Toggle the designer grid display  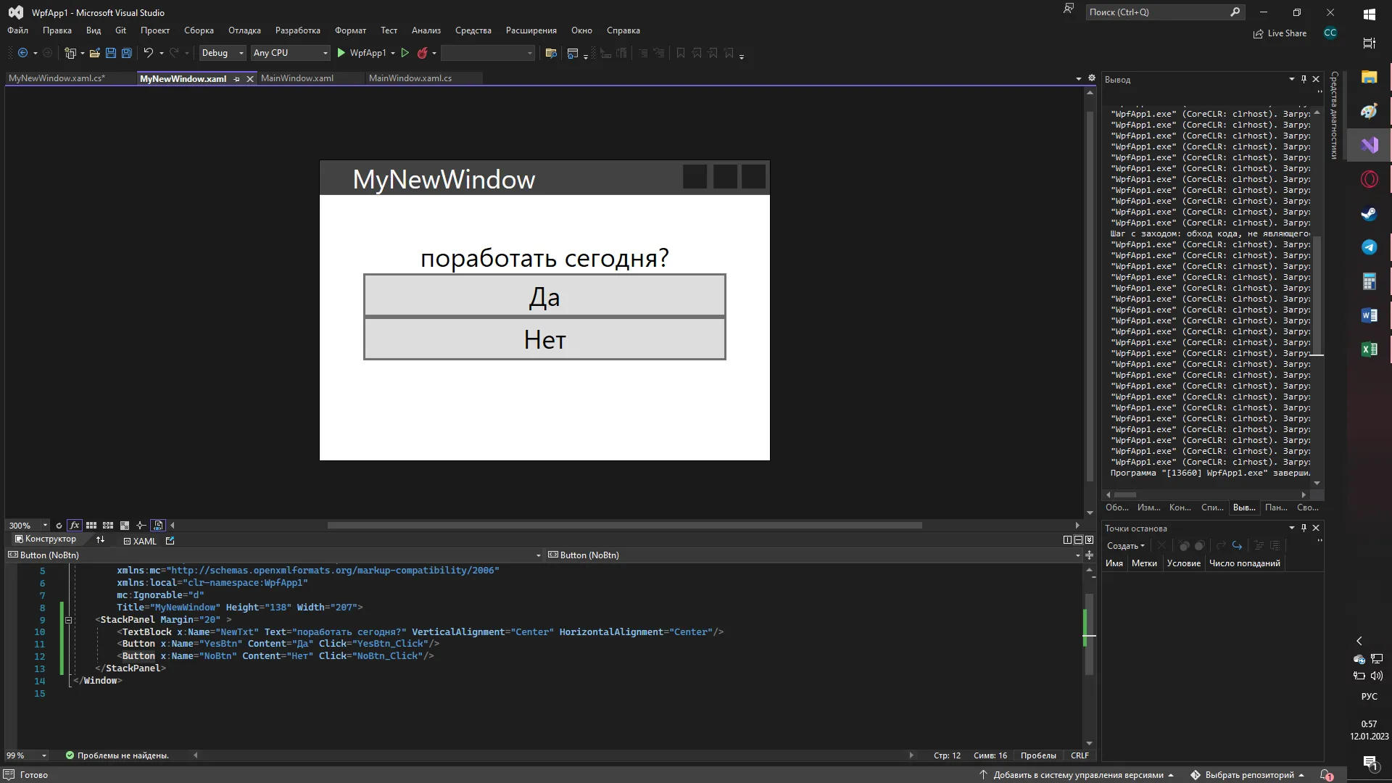coord(91,526)
